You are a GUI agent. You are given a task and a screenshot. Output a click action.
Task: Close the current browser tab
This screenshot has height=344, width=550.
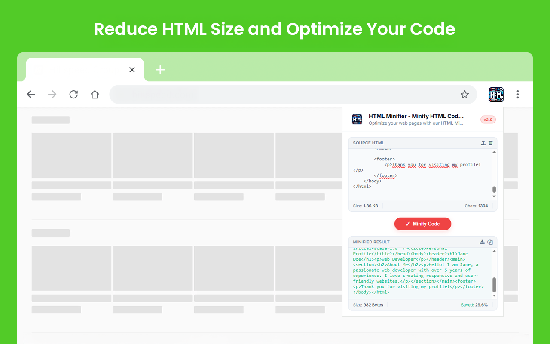132,70
